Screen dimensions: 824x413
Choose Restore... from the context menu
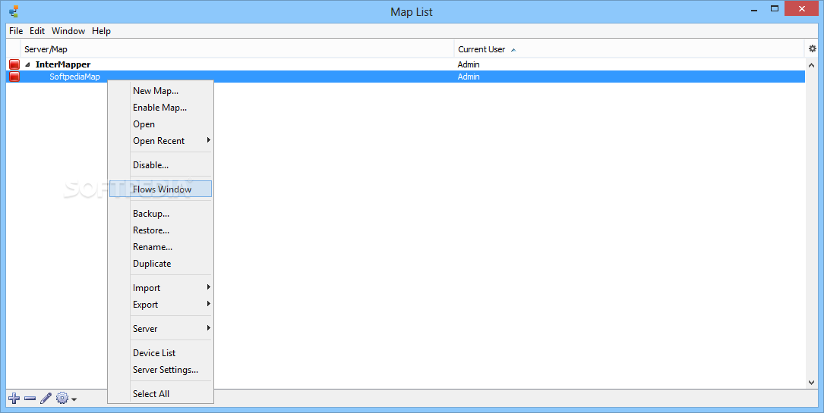point(160,230)
